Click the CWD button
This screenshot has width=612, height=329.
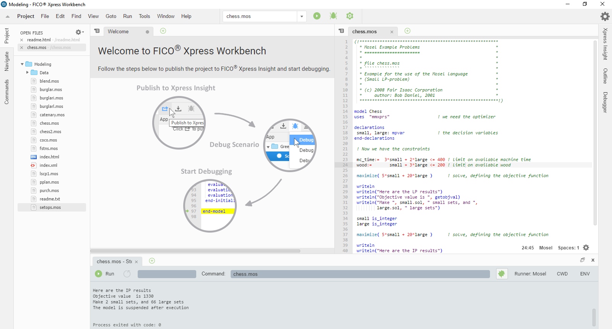click(562, 274)
